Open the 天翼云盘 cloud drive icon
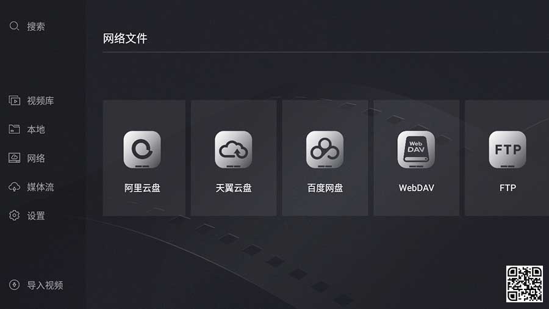549x309 pixels. (234, 150)
